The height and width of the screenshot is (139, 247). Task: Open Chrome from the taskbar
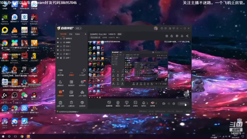(x=22, y=137)
